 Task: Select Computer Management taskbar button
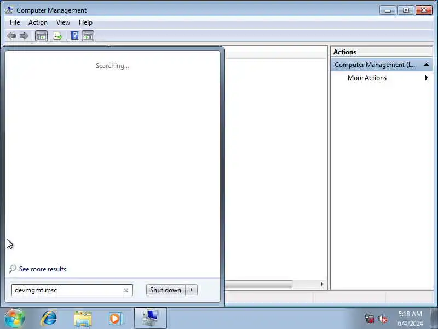coord(150,318)
